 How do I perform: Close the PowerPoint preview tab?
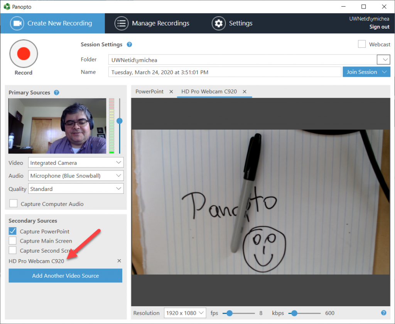pyautogui.click(x=171, y=92)
